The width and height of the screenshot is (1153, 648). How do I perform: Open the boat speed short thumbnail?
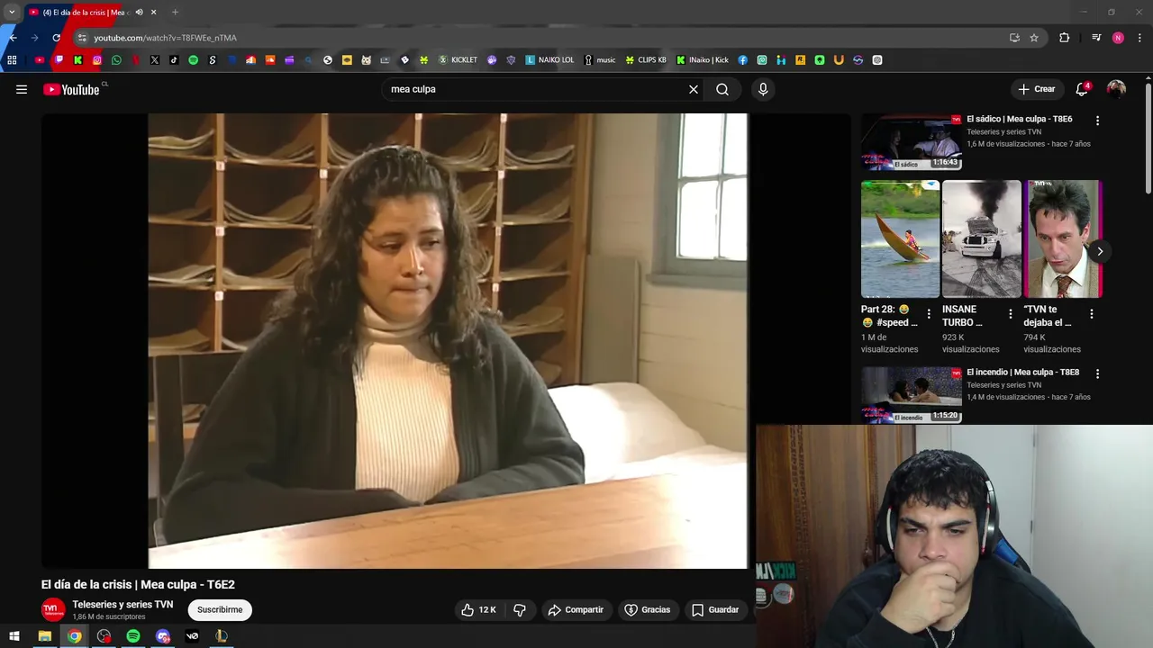coord(900,238)
